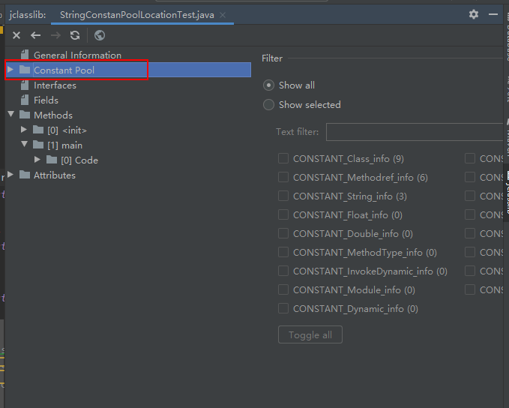Open jclasslib panel settings gear

(x=474, y=14)
